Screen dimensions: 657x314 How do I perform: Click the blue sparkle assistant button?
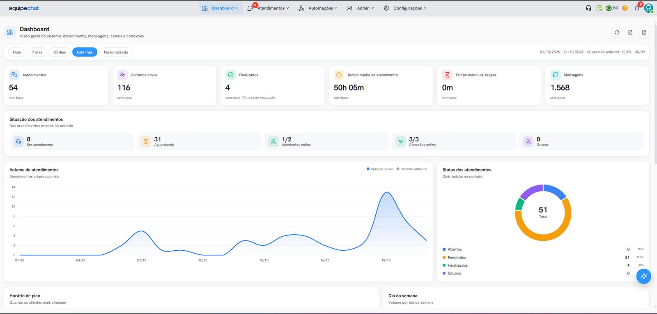click(644, 276)
